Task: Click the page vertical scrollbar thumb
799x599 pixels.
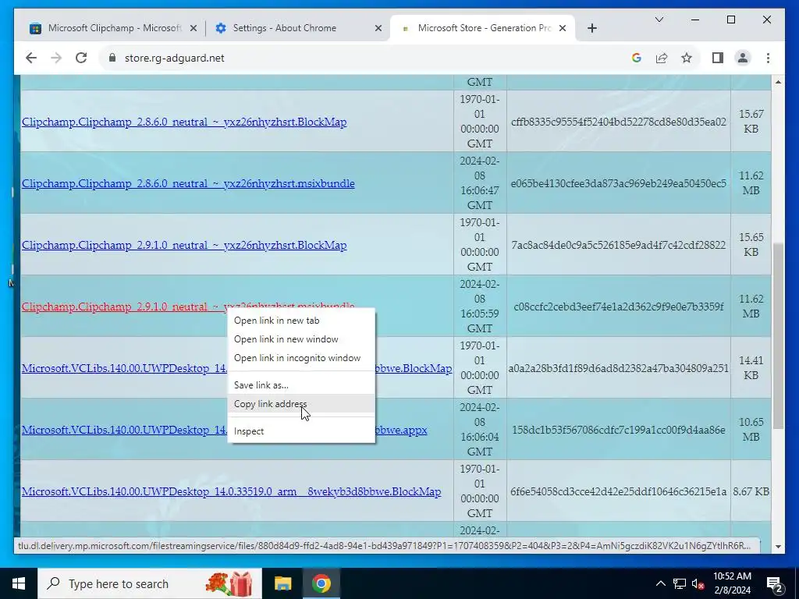Action: [x=778, y=336]
